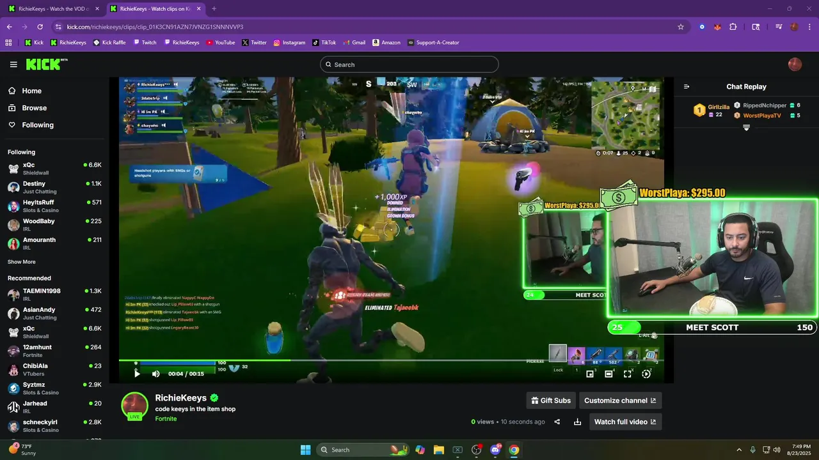Open the Fortnite category link
This screenshot has height=460, width=819.
click(x=166, y=419)
